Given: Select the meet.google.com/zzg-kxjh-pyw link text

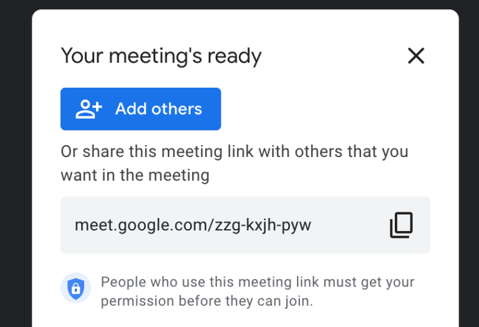Looking at the screenshot, I should click(193, 225).
